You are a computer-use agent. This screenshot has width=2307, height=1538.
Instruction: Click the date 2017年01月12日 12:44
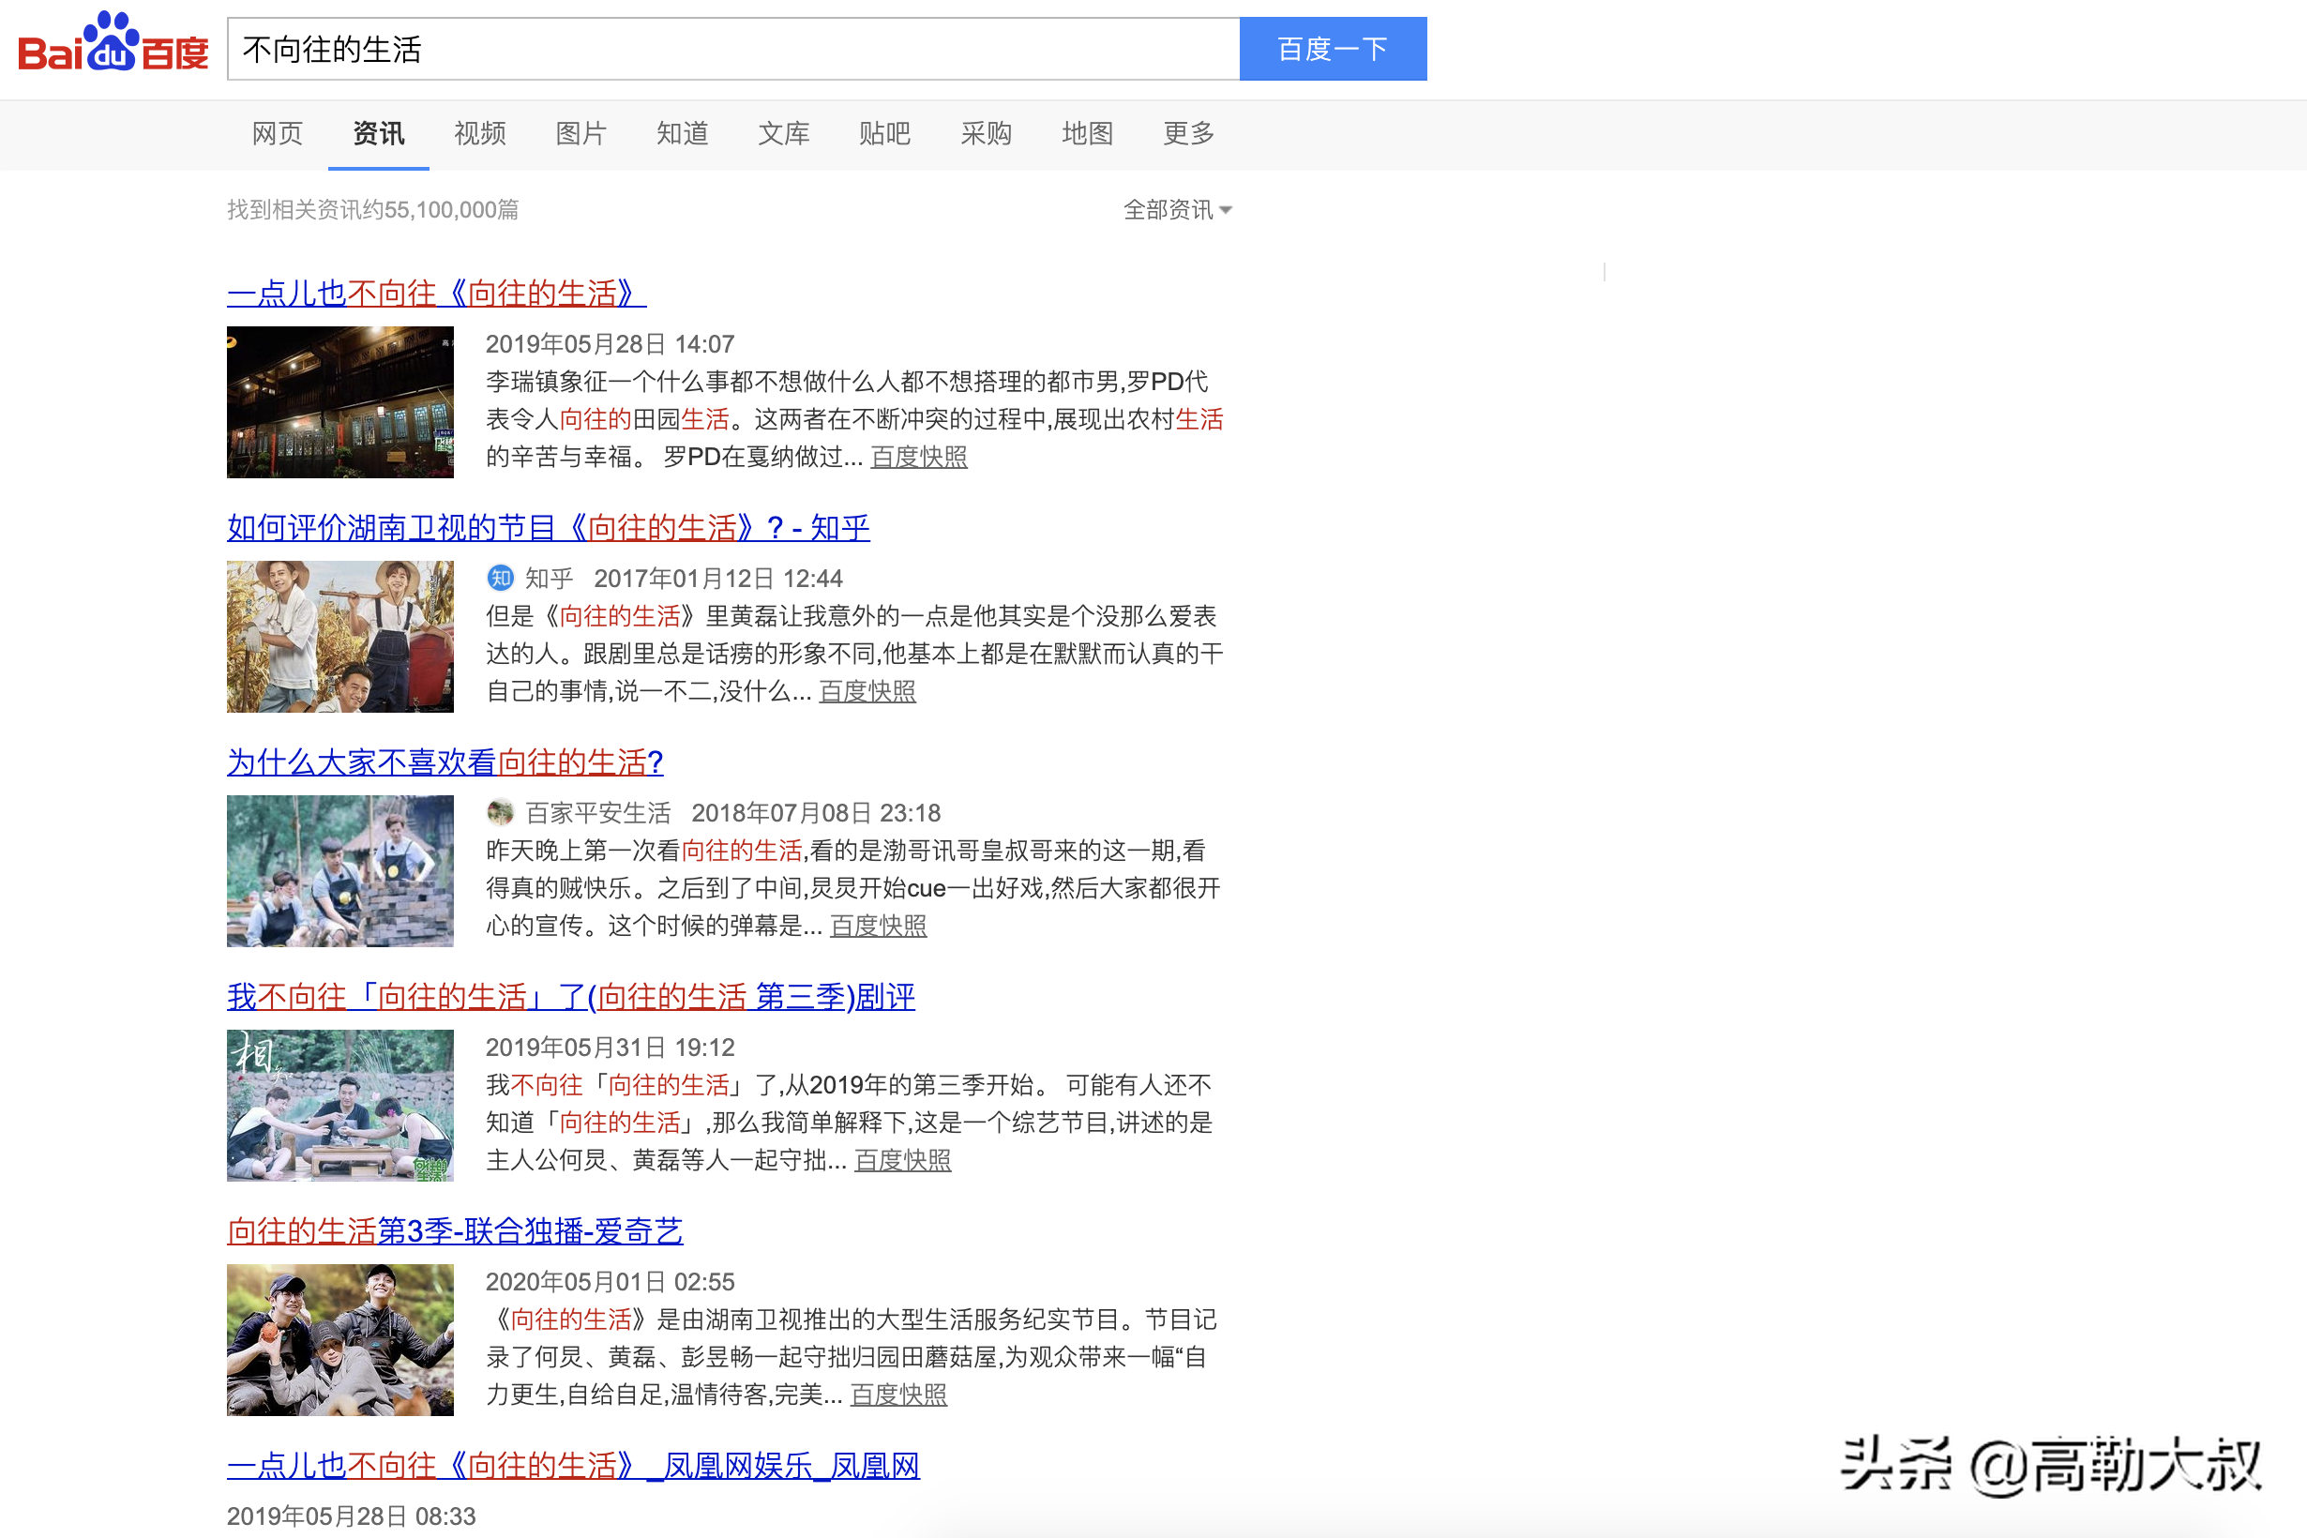tap(718, 579)
